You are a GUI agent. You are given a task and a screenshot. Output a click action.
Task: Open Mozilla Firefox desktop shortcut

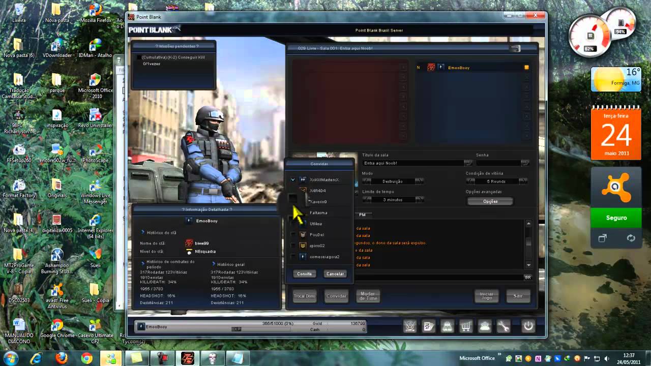tap(96, 13)
